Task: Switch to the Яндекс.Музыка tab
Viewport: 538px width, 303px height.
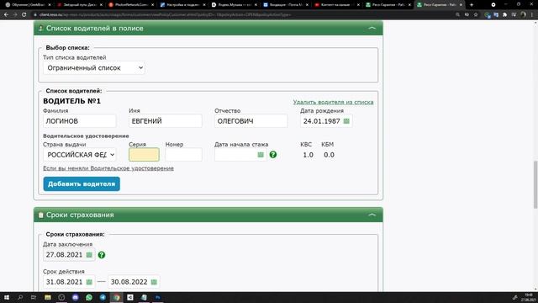Action: point(234,5)
